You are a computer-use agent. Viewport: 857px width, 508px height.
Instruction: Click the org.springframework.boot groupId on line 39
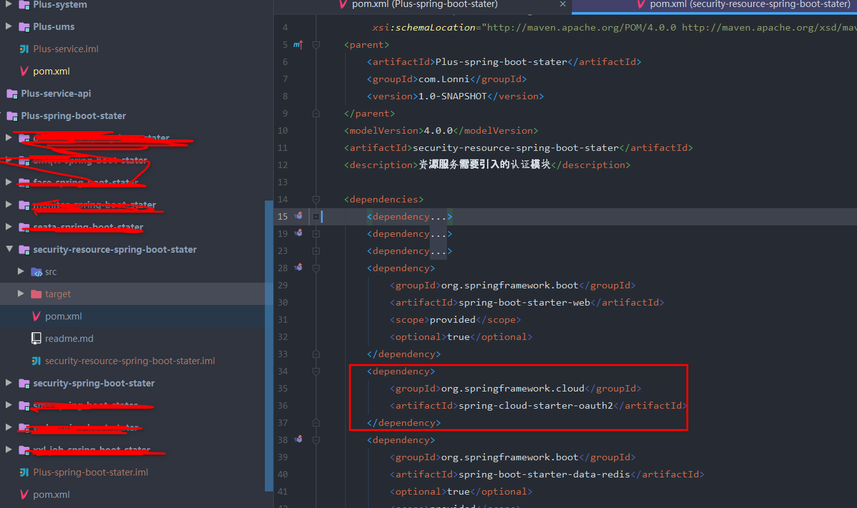[510, 457]
